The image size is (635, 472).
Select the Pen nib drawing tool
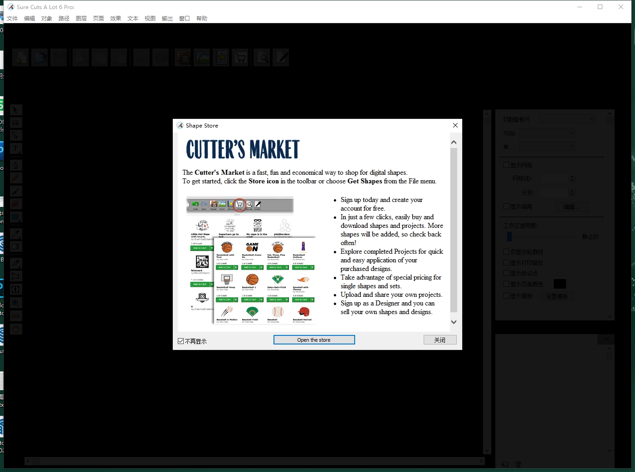click(16, 165)
